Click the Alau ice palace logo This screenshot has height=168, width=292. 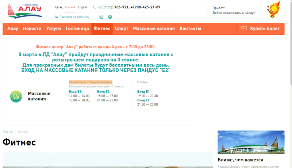[x=25, y=11]
